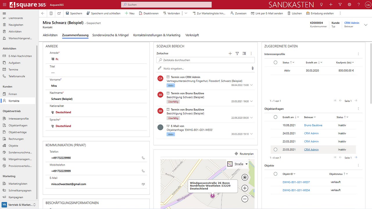Screen dimensions: 372x209
Task: Open the help question mark icon
Action: [359, 5]
